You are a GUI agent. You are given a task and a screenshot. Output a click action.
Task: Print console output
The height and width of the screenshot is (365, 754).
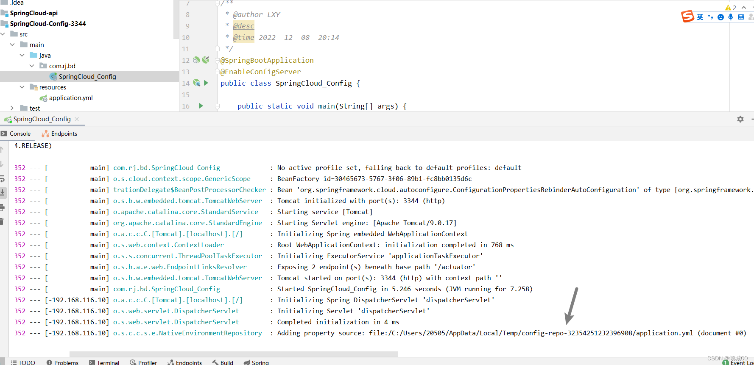pos(2,207)
